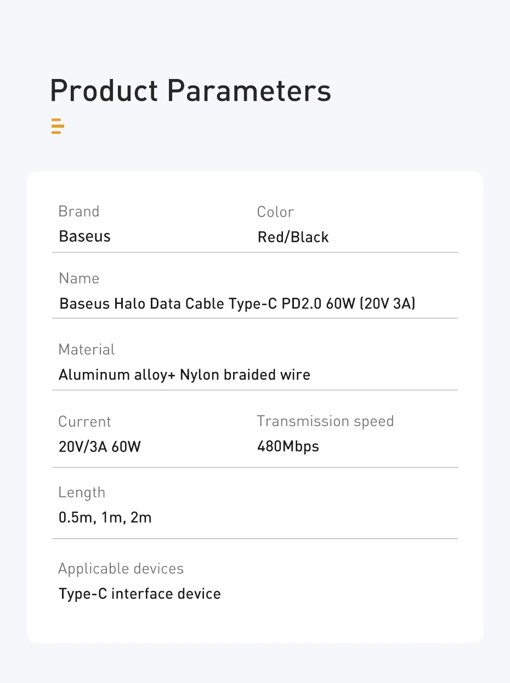
Task: Select the Current field label
Action: click(x=84, y=421)
